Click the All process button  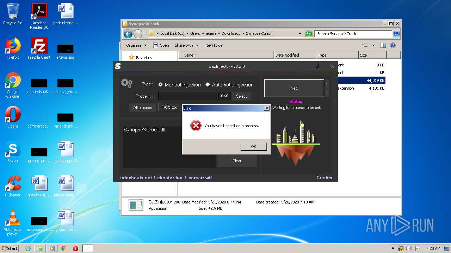pos(142,108)
